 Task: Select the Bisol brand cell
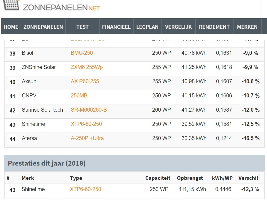27,53
